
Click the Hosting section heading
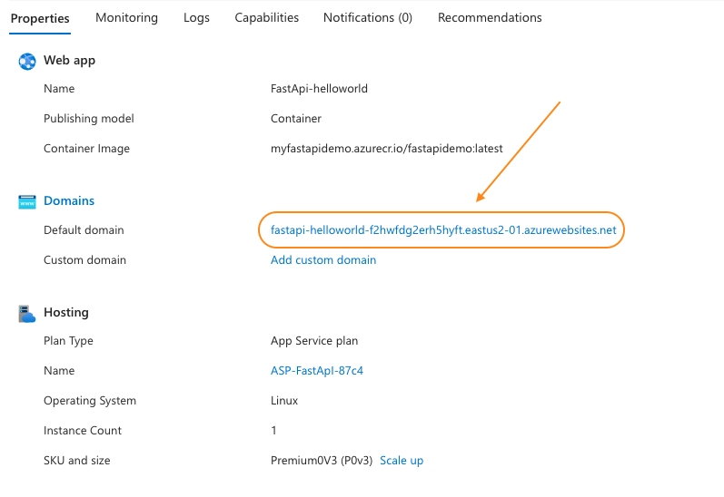[x=66, y=312]
